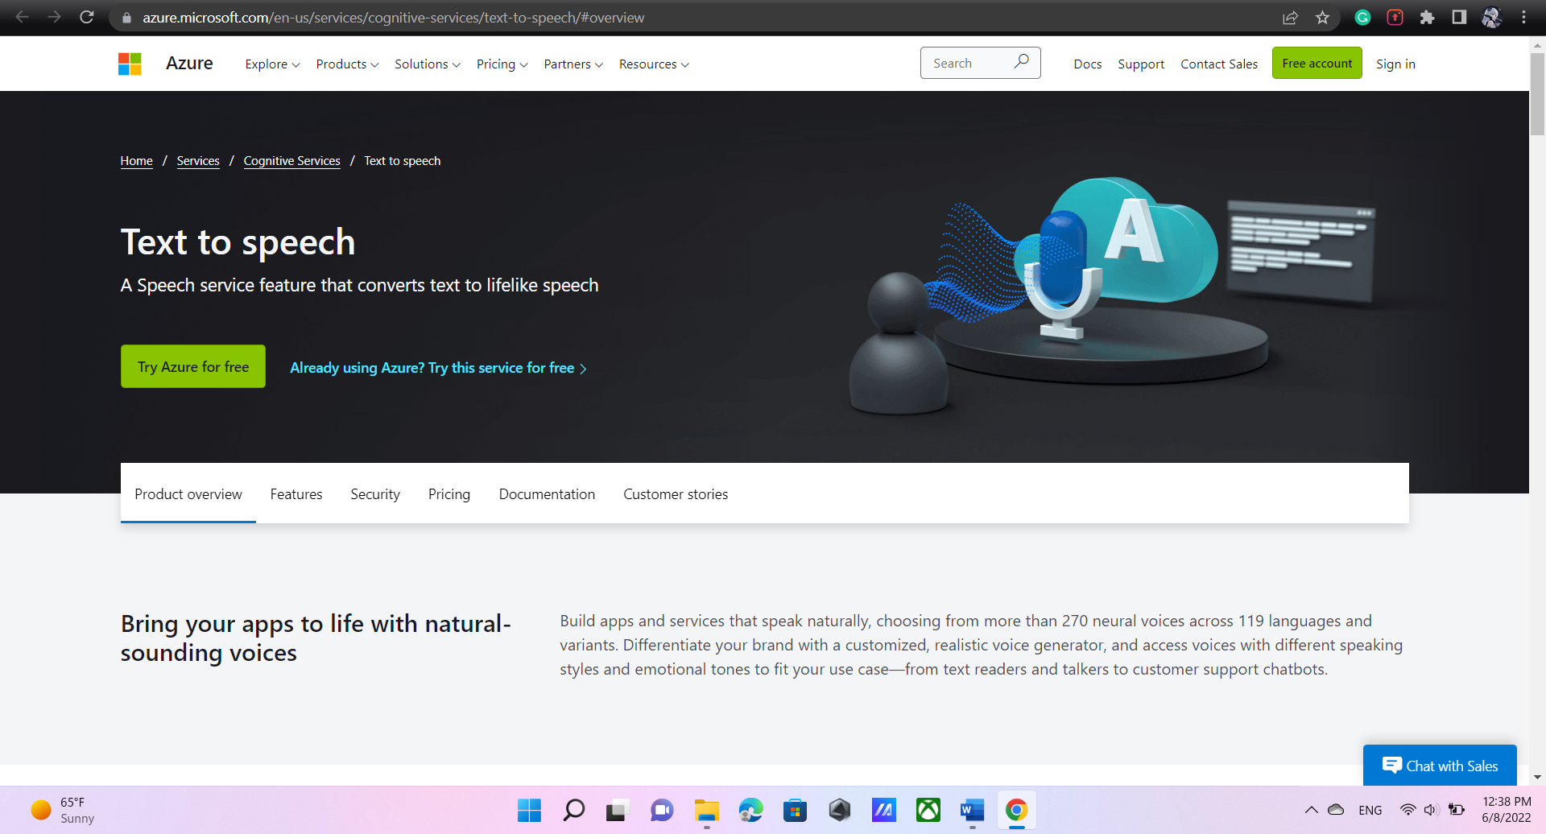Open the Grammarly extension icon
This screenshot has width=1546, height=834.
pyautogui.click(x=1362, y=18)
